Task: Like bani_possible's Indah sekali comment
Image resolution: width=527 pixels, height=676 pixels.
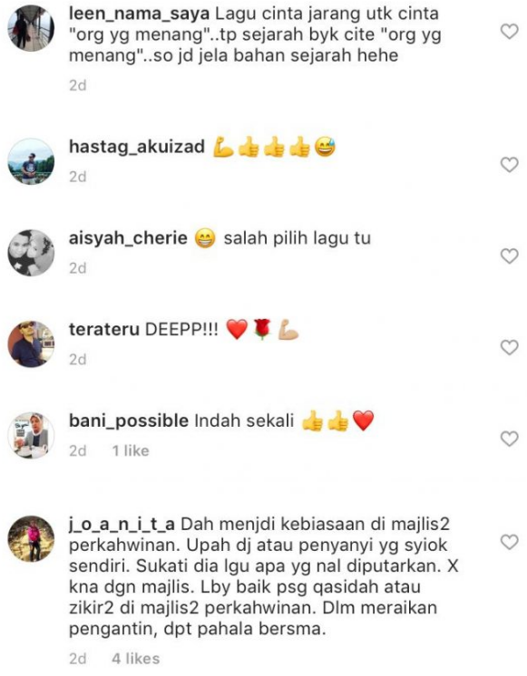Action: tap(509, 439)
